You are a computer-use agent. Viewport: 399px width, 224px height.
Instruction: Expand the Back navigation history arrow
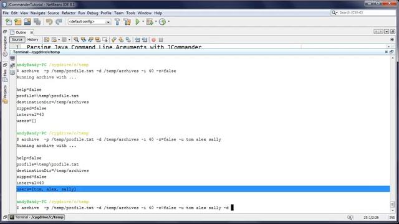tap(59, 40)
